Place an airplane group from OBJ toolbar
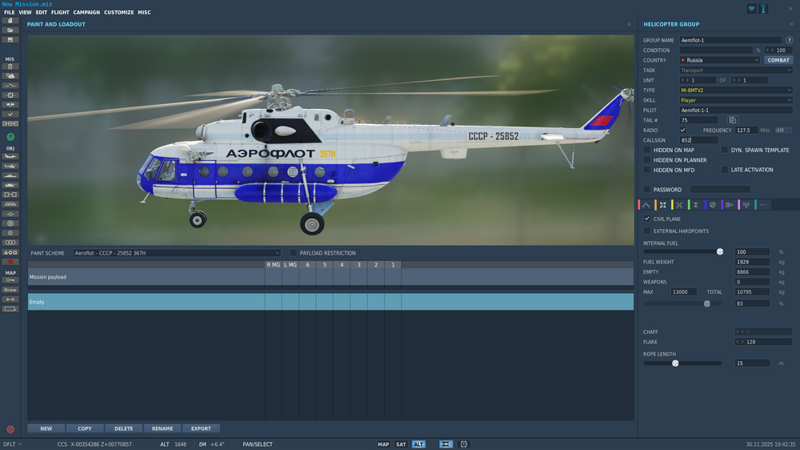 pos(10,156)
